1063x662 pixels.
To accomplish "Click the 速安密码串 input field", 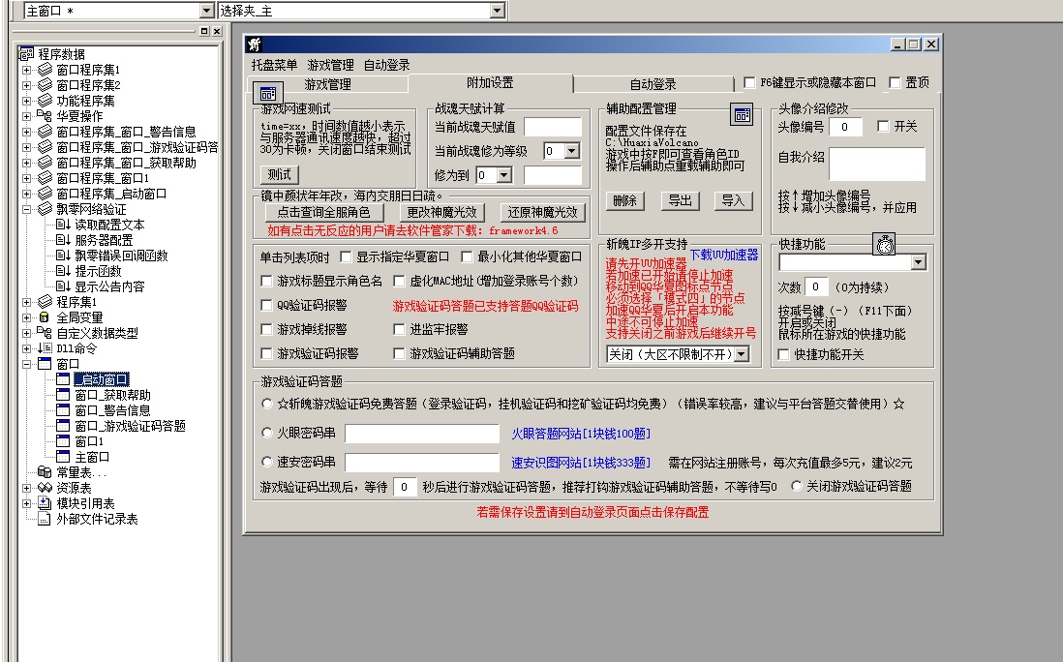I will (x=422, y=463).
